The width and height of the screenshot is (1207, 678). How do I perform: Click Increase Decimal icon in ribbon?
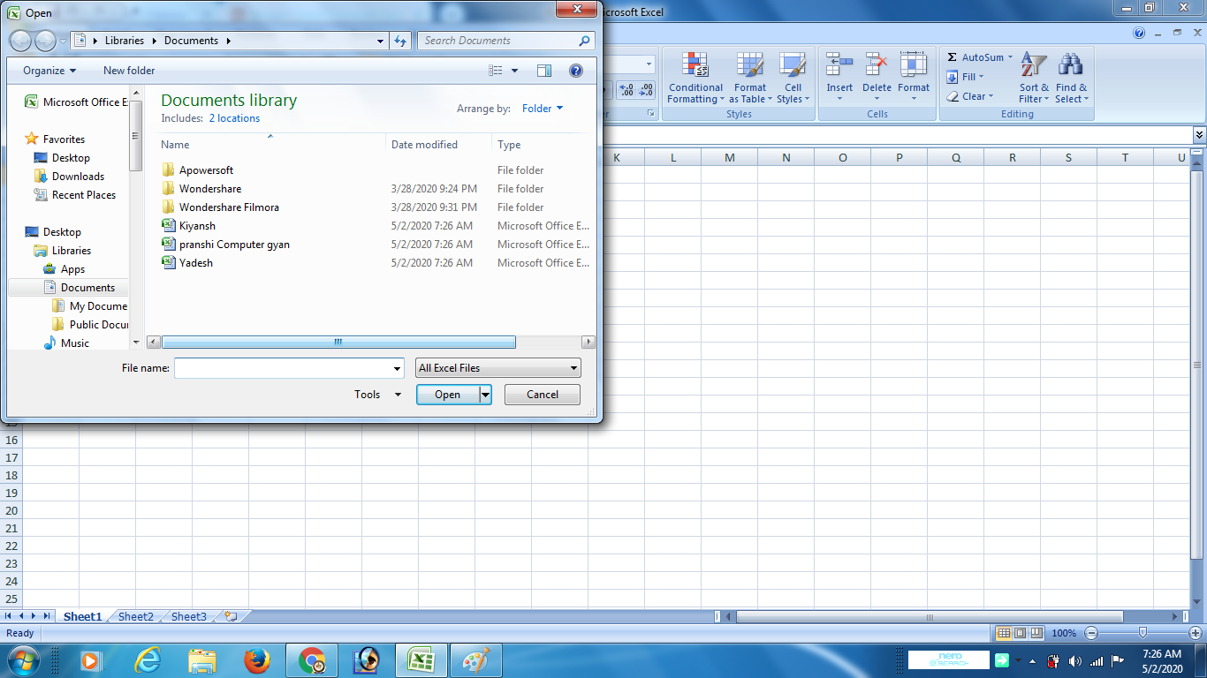point(626,90)
